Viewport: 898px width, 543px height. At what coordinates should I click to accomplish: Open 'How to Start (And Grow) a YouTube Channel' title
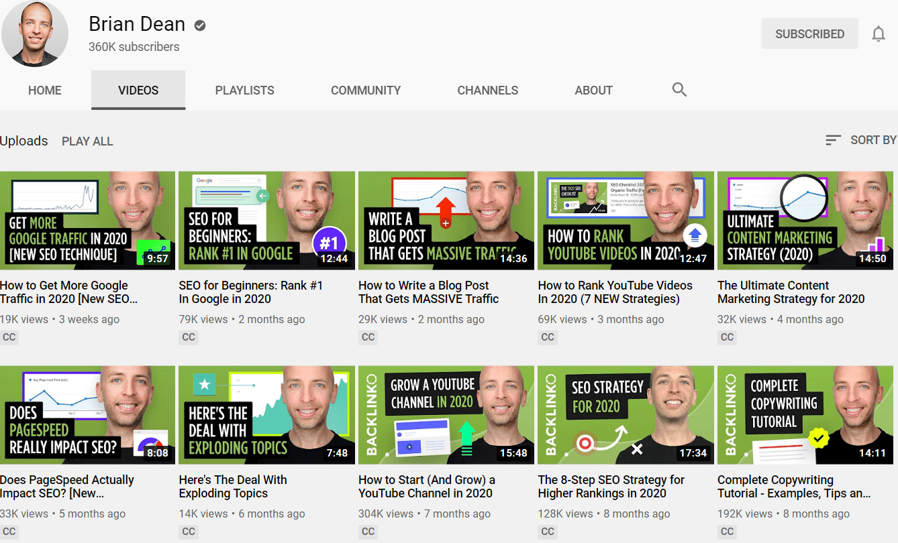click(x=427, y=487)
